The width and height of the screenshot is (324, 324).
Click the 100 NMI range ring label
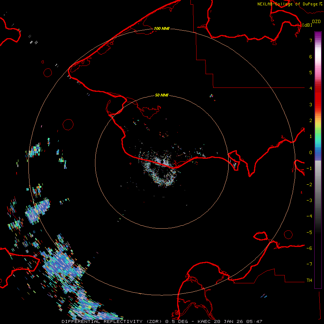coord(162,28)
